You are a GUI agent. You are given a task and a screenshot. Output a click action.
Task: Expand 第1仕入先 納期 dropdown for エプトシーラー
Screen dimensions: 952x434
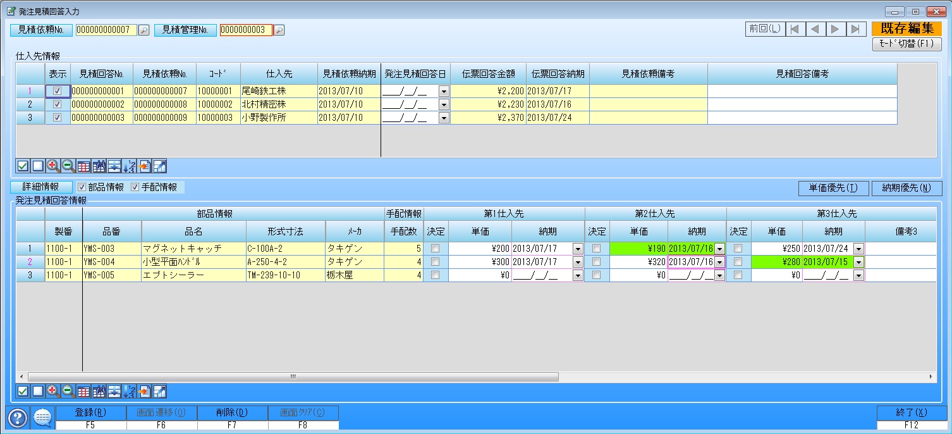578,275
